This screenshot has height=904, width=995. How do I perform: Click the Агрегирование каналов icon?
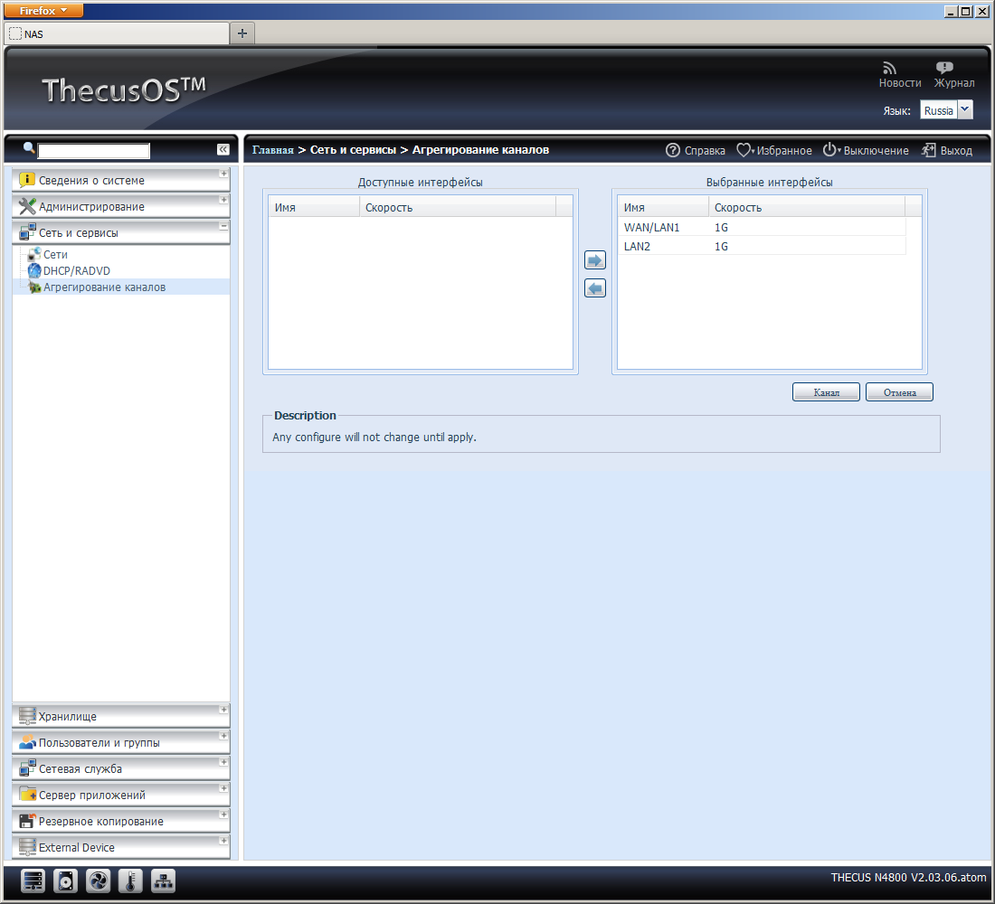pyautogui.click(x=34, y=287)
